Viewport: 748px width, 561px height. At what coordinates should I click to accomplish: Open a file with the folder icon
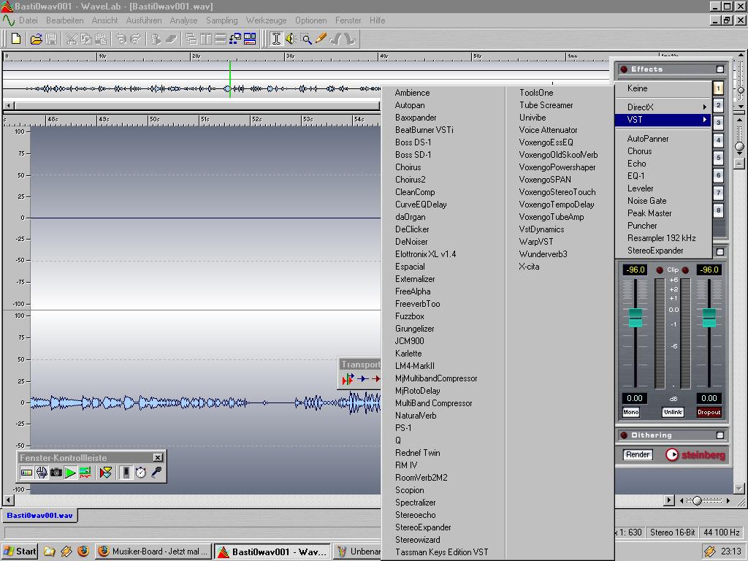tap(37, 39)
